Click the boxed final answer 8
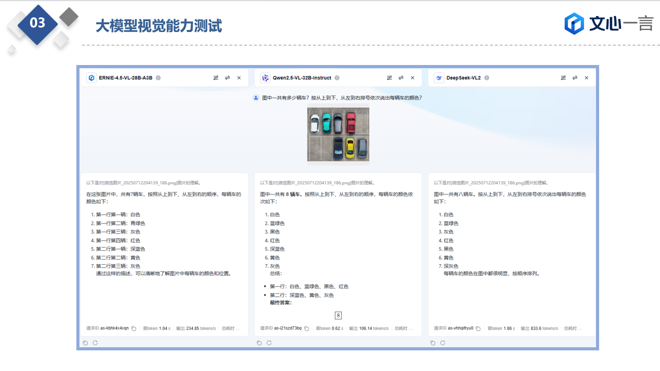 click(x=338, y=315)
